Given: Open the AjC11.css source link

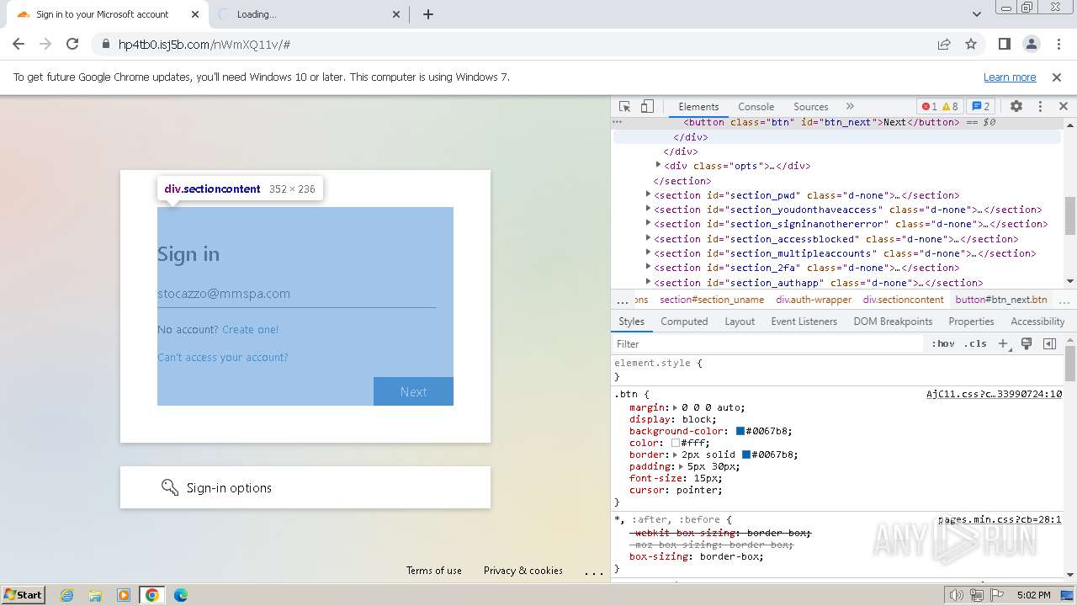Looking at the screenshot, I should click(994, 394).
